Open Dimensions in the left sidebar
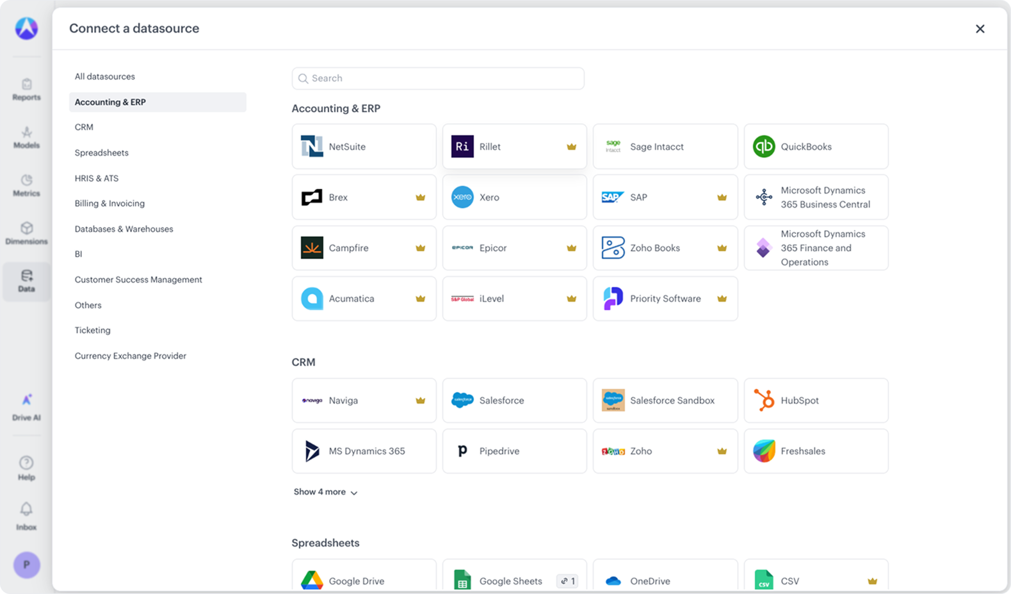Screen dimensions: 1011x594 [26, 234]
